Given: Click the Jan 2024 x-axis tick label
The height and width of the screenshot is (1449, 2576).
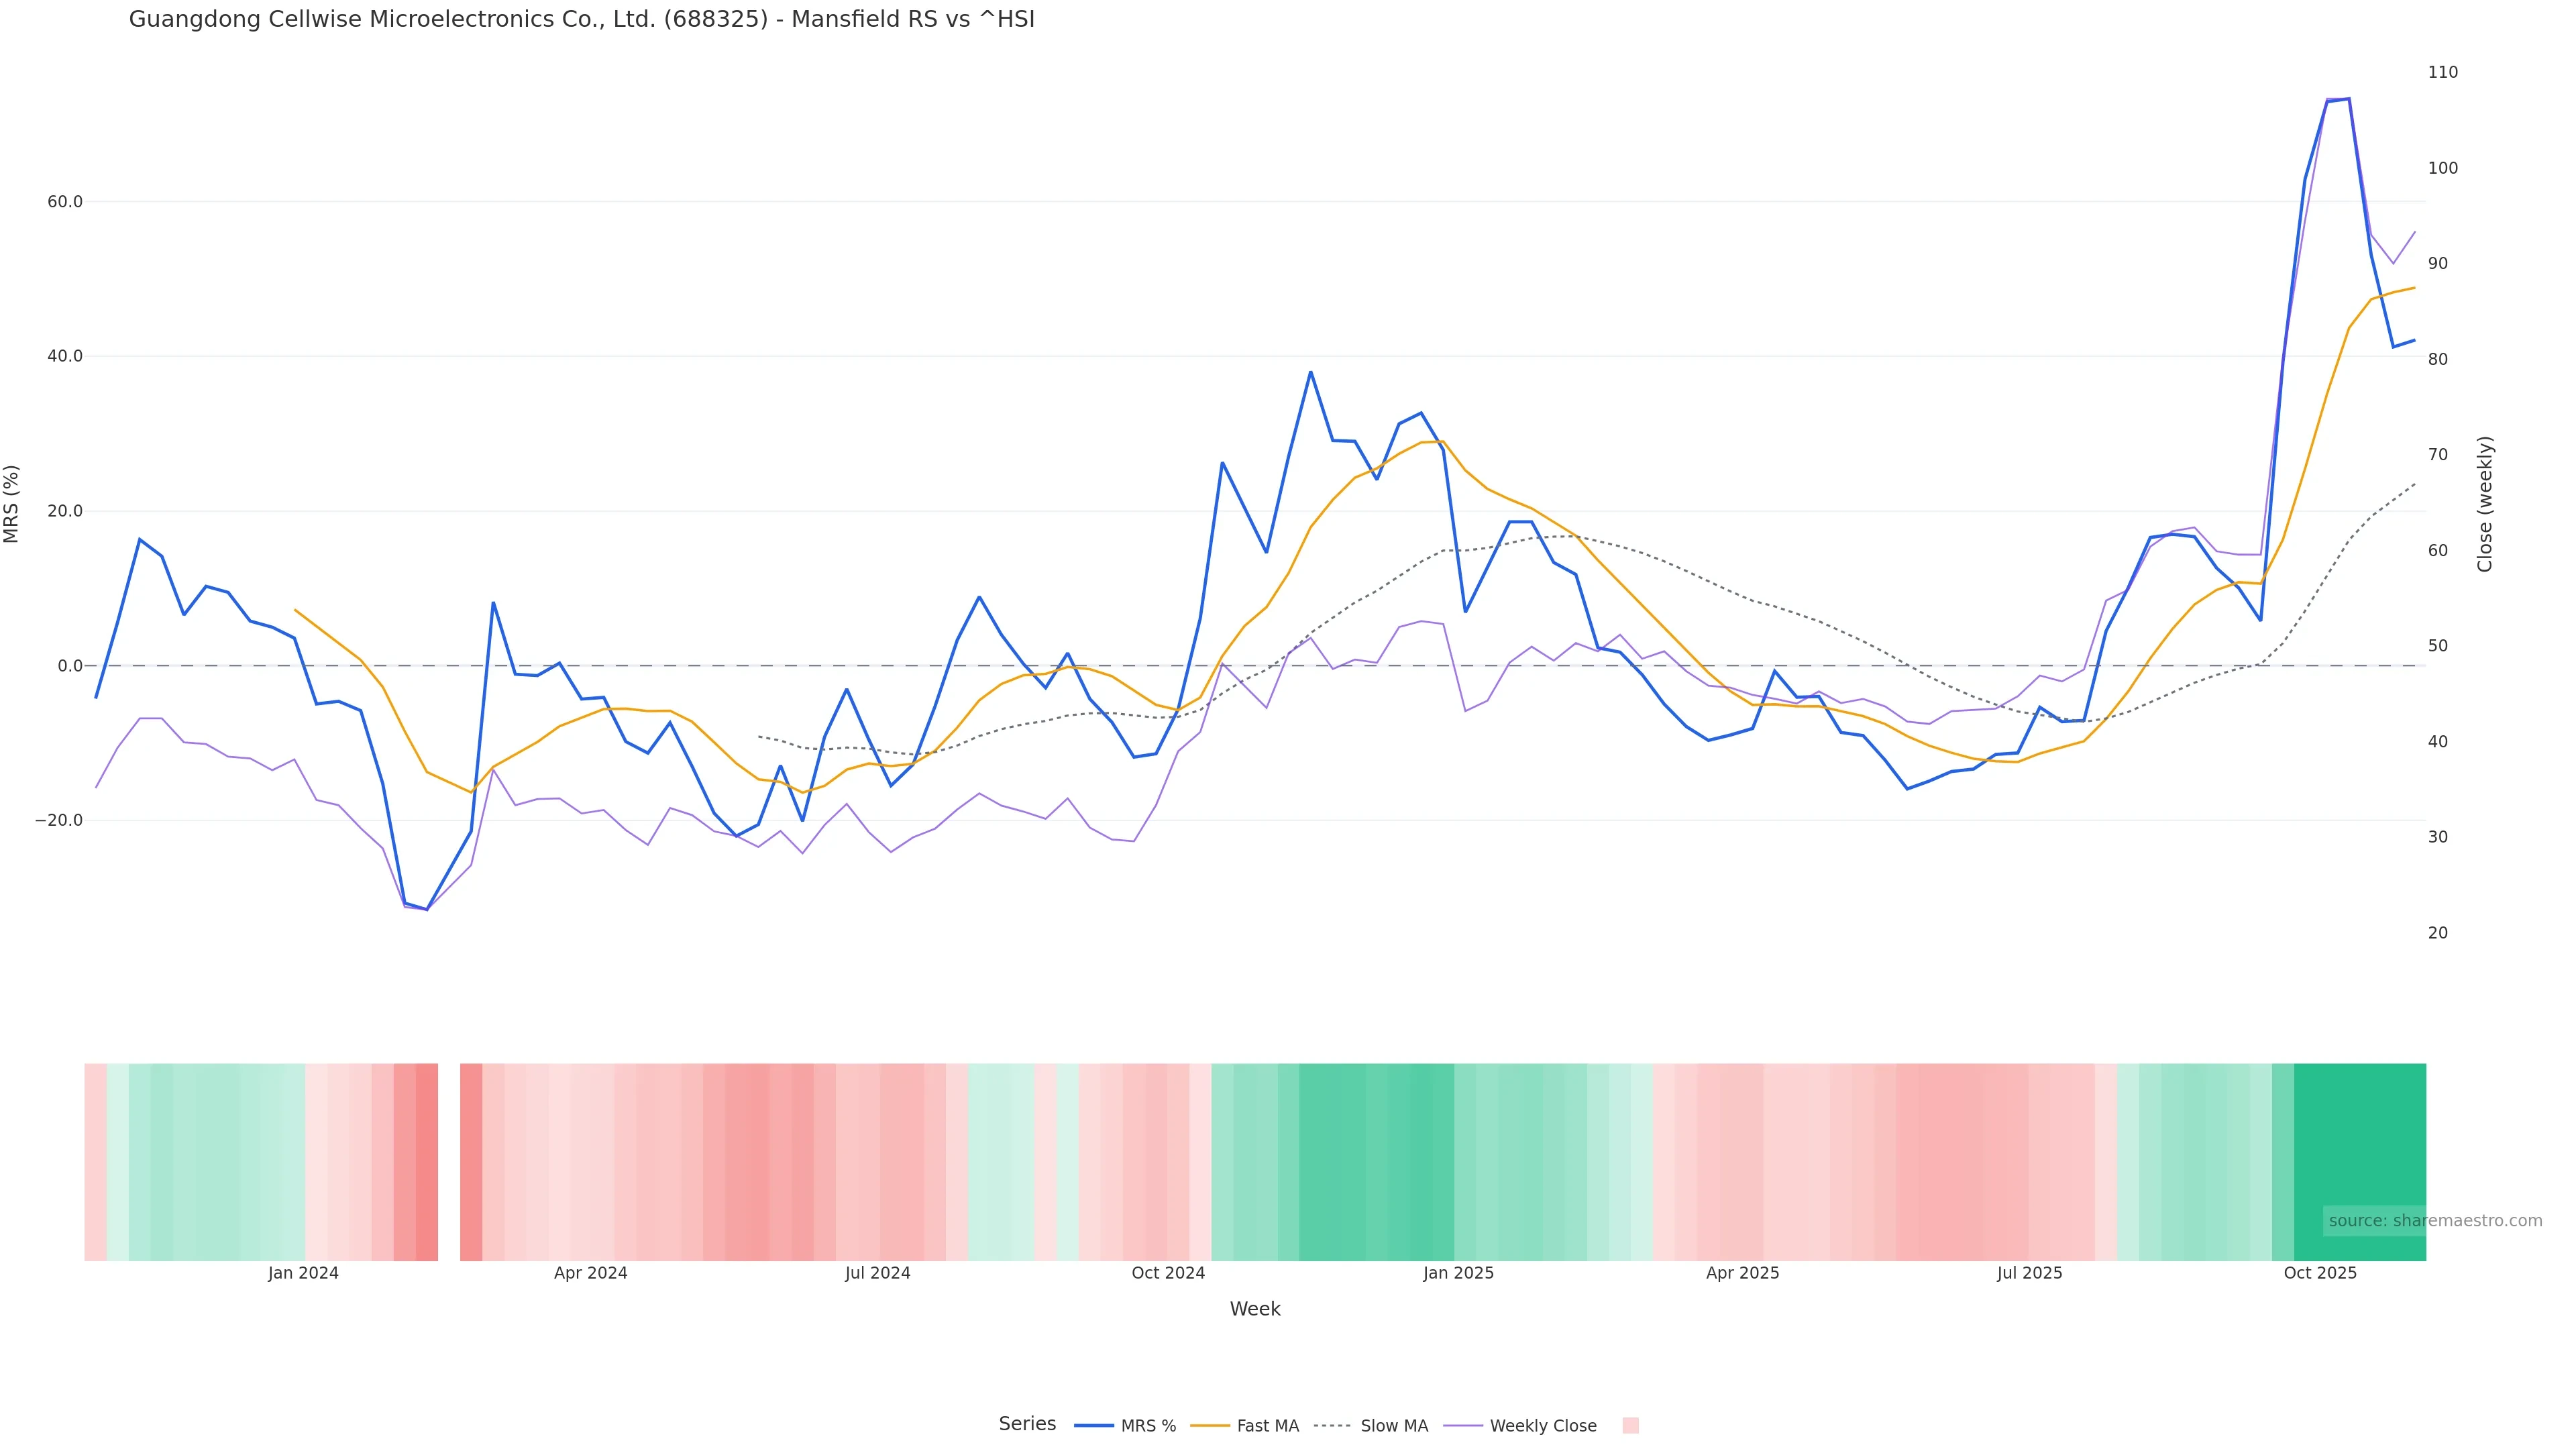Looking at the screenshot, I should click(x=303, y=1273).
